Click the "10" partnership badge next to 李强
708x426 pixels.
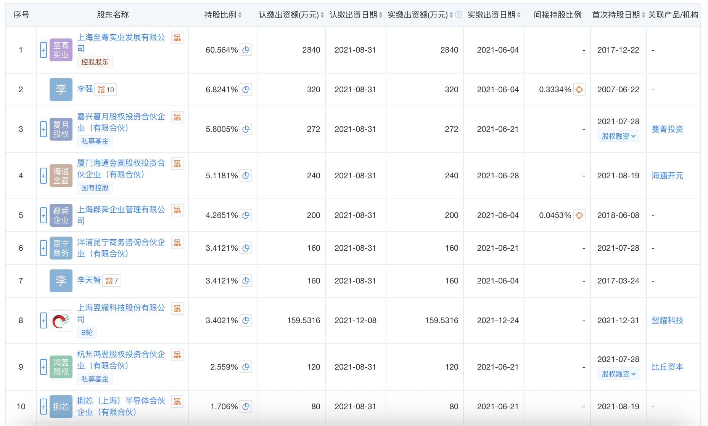pos(106,89)
